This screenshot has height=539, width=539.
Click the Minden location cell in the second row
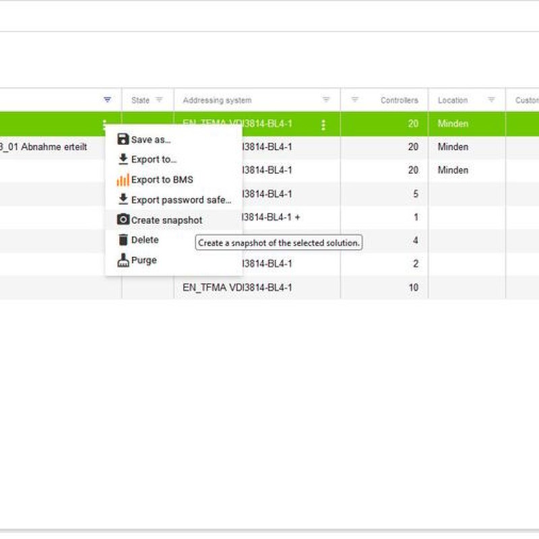[451, 147]
